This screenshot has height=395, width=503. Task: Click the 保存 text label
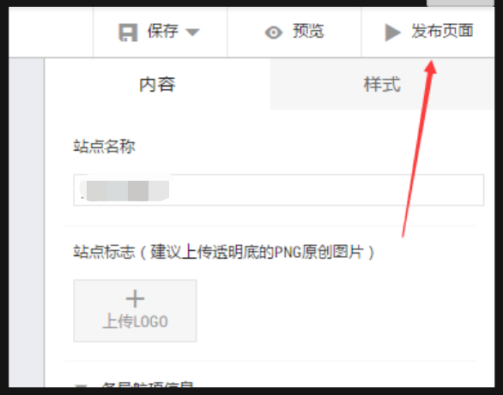point(162,32)
